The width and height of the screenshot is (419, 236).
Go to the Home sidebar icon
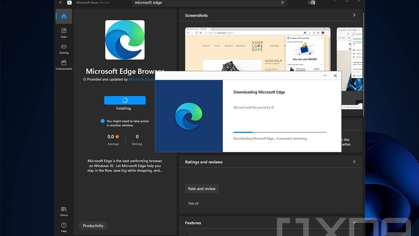[64, 16]
